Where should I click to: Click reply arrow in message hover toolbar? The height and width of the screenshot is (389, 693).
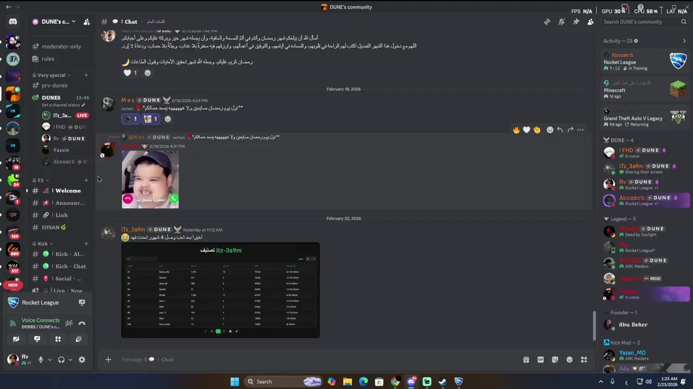560,130
